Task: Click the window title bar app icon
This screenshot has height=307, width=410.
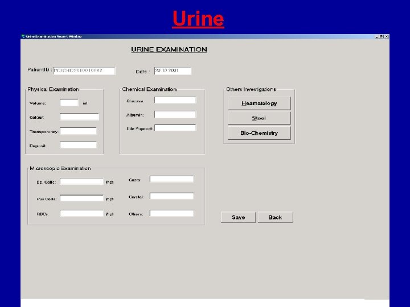Action: 23,36
